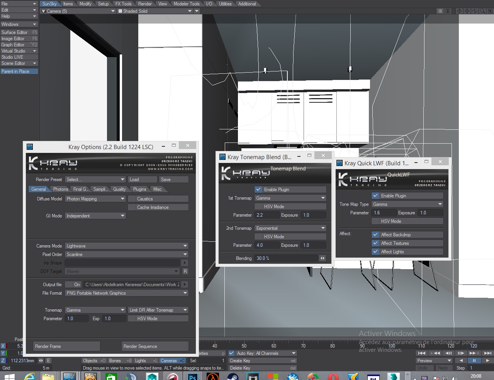
Task: Click the Render Frame button
Action: [66, 346]
